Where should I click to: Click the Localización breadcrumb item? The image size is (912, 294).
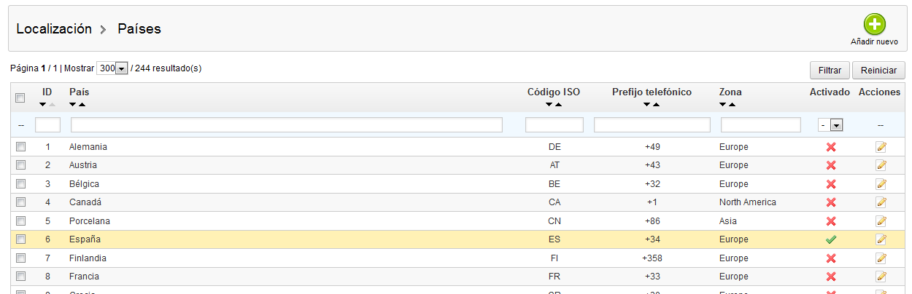pos(54,29)
